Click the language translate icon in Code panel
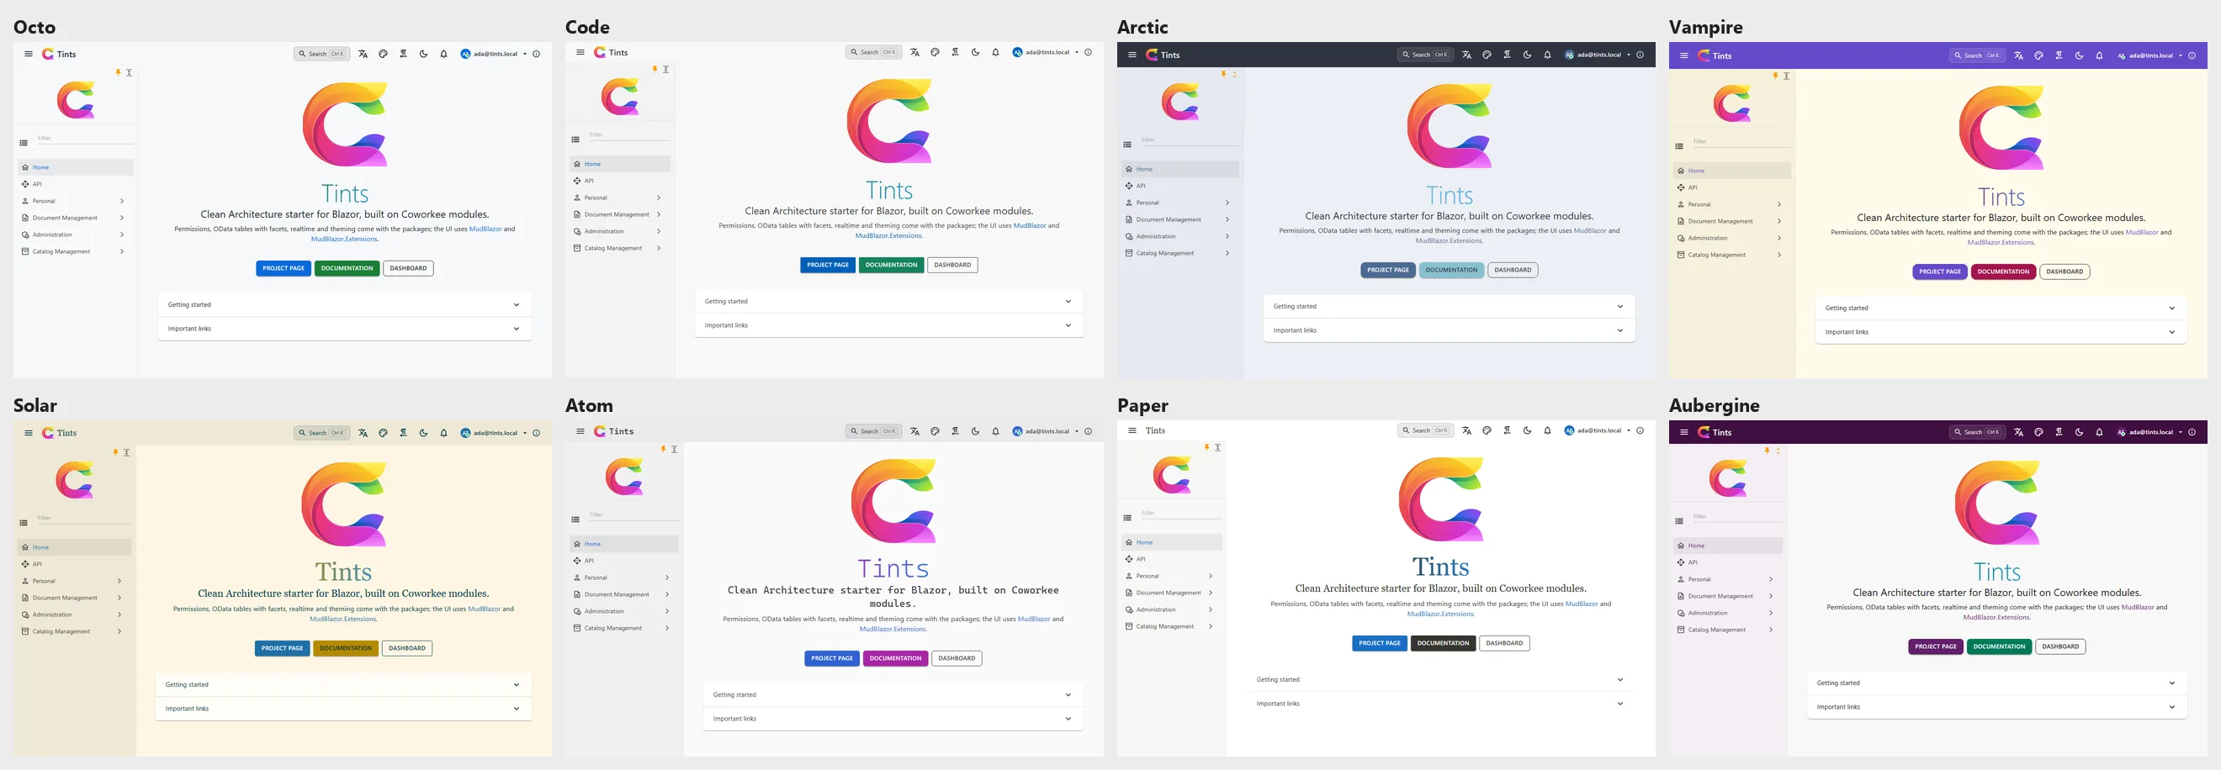This screenshot has height=770, width=2221. tap(914, 53)
